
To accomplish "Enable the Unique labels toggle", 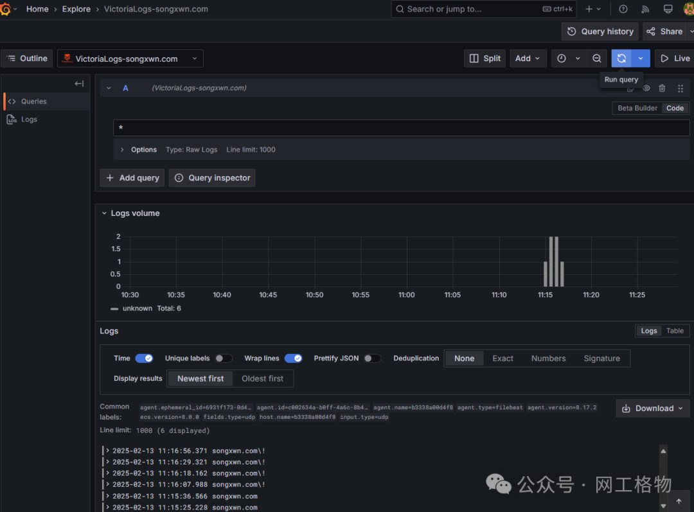I will (x=224, y=358).
